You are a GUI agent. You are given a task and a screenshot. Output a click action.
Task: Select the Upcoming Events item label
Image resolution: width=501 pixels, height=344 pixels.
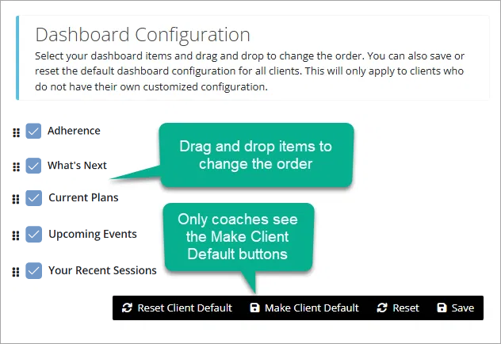pyautogui.click(x=92, y=234)
